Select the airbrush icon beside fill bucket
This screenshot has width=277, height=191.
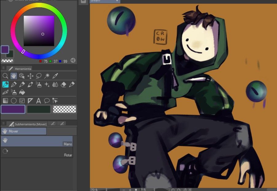point(14,92)
